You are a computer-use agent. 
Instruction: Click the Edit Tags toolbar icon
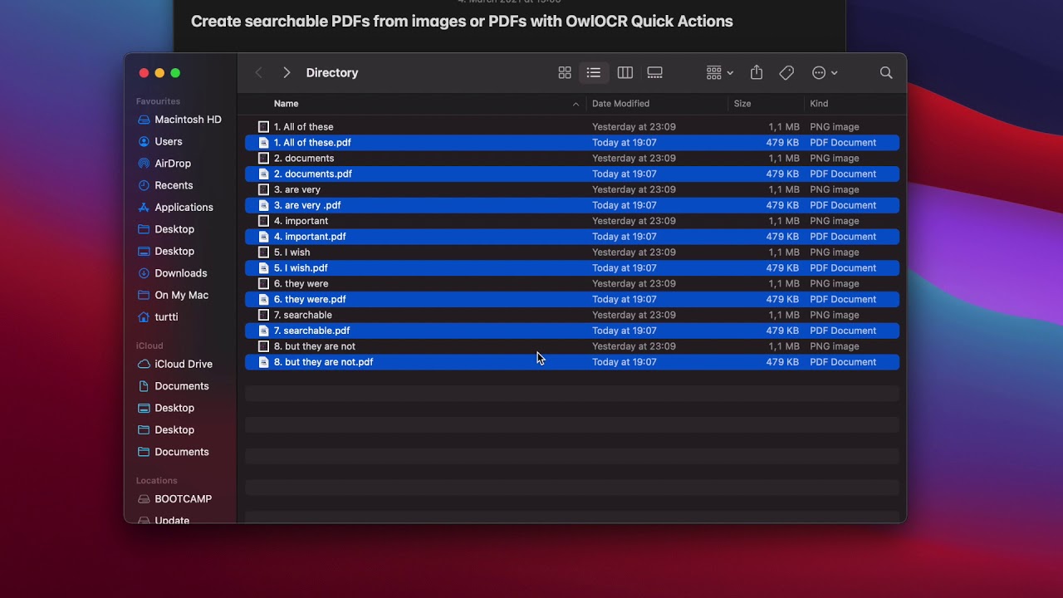(x=786, y=73)
